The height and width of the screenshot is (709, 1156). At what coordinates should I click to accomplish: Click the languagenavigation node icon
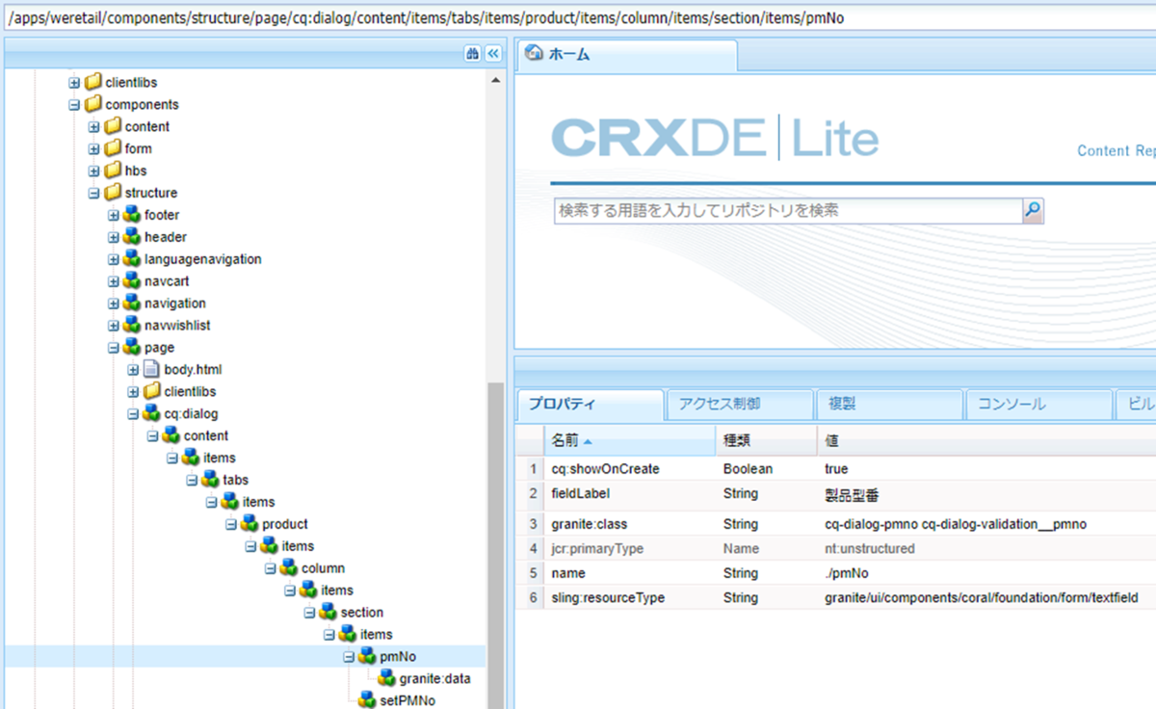(x=132, y=259)
